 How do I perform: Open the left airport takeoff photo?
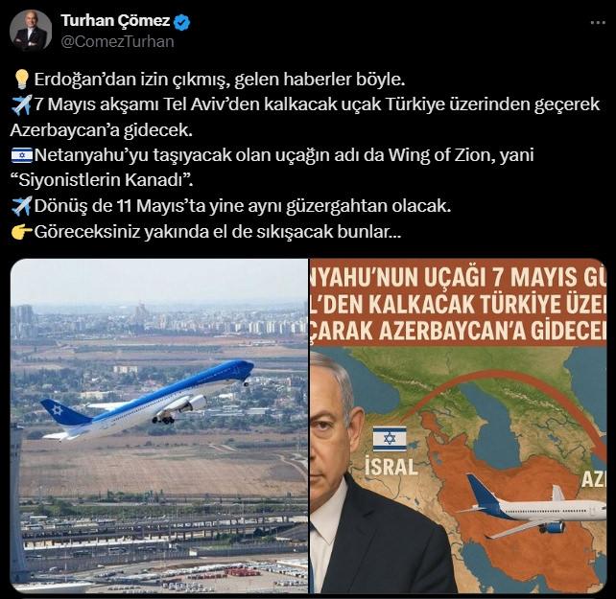point(159,426)
